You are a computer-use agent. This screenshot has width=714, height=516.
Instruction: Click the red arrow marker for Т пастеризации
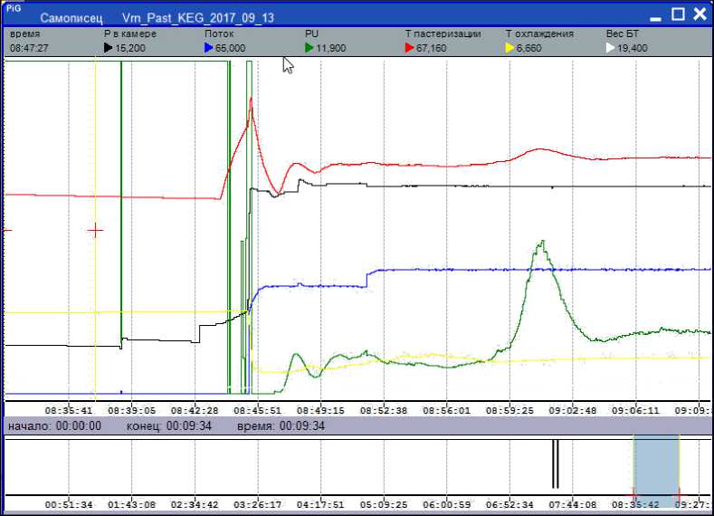[409, 48]
